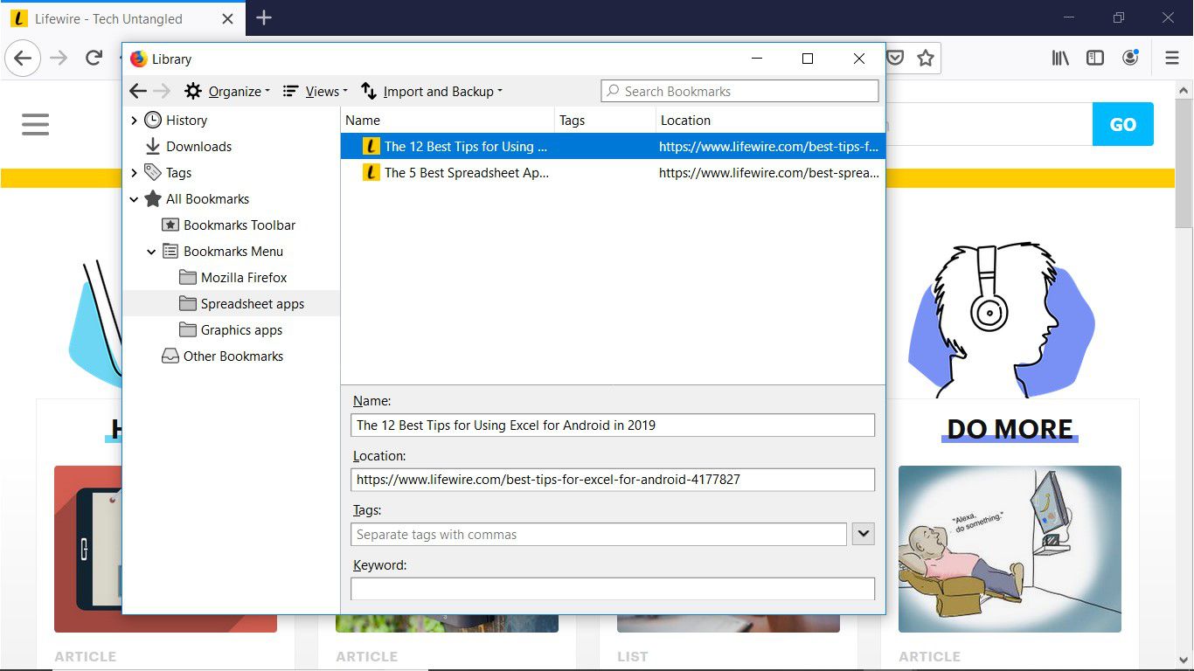Click the Keyword input field
Image resolution: width=1194 pixels, height=671 pixels.
point(613,589)
